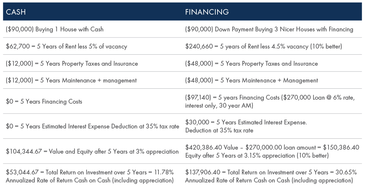Screen dimensions: 365x189
Task: Select the financing ($48,000) Property Taxes and Insurance cell
Action: (x=272, y=63)
